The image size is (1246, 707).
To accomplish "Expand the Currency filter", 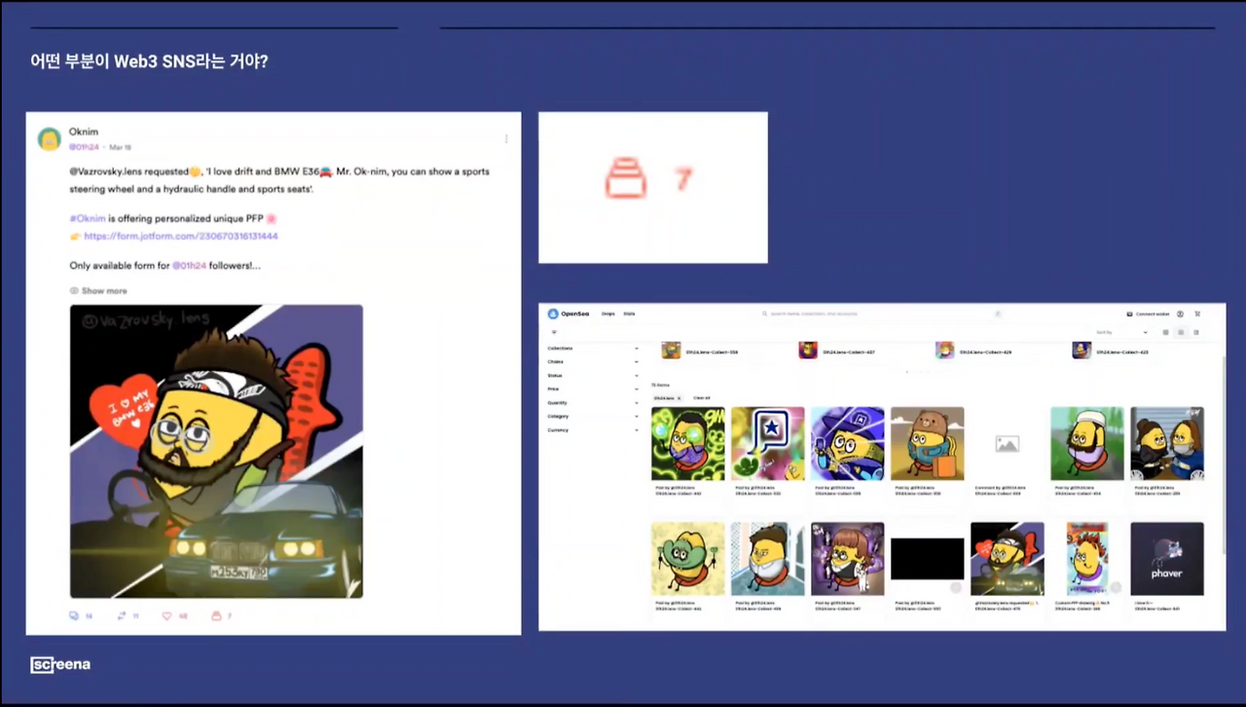I will 593,429.
